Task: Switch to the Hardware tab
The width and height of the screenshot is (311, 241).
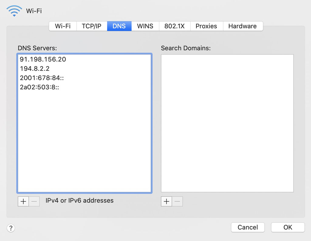Action: coord(242,26)
